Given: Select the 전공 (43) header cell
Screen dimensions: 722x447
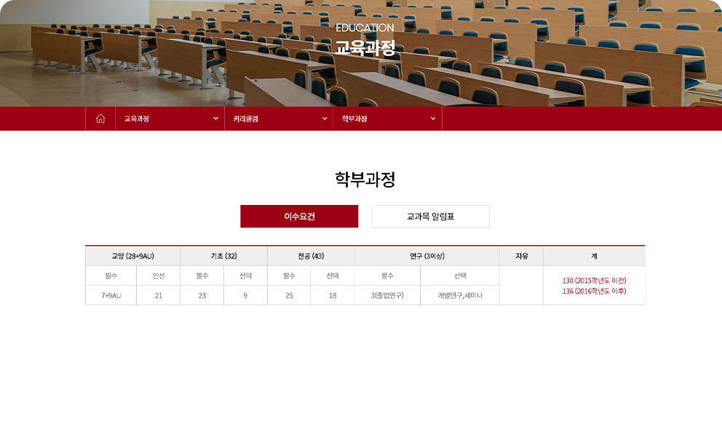Looking at the screenshot, I should (311, 256).
